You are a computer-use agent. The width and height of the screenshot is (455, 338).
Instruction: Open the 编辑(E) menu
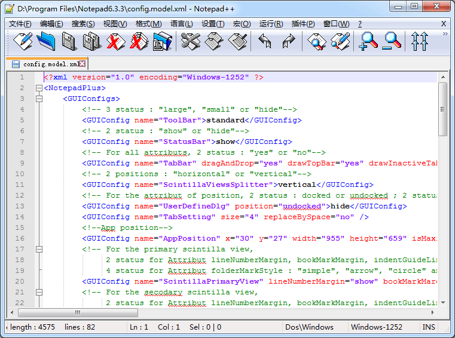(51, 24)
